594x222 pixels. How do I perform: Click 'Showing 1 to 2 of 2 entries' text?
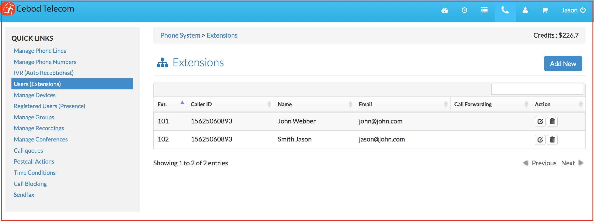tap(190, 163)
